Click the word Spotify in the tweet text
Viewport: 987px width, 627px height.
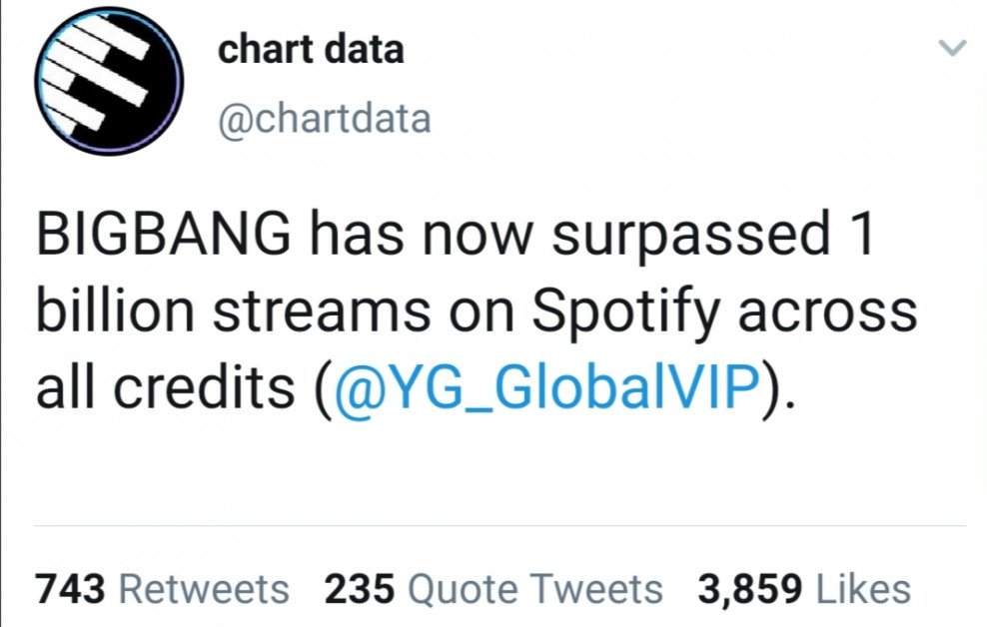coord(625,312)
